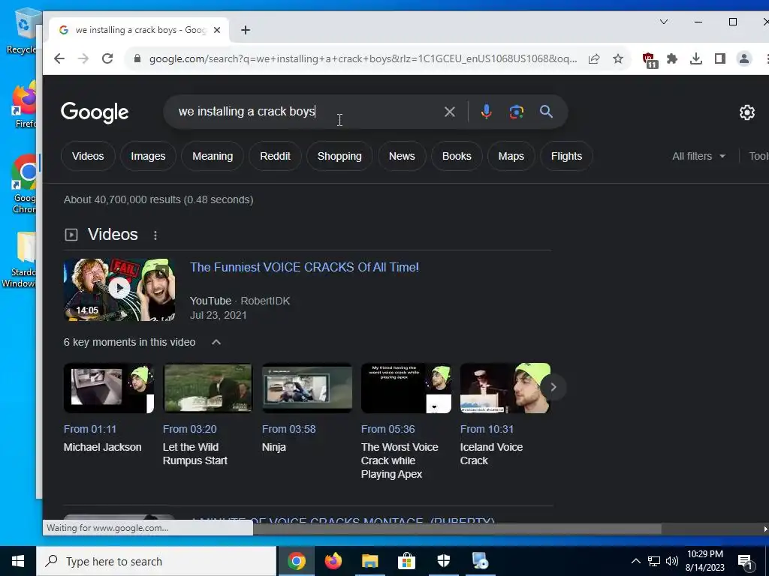Select the Videos filter chip
Viewport: 769px width, 576px height.
pyautogui.click(x=88, y=156)
